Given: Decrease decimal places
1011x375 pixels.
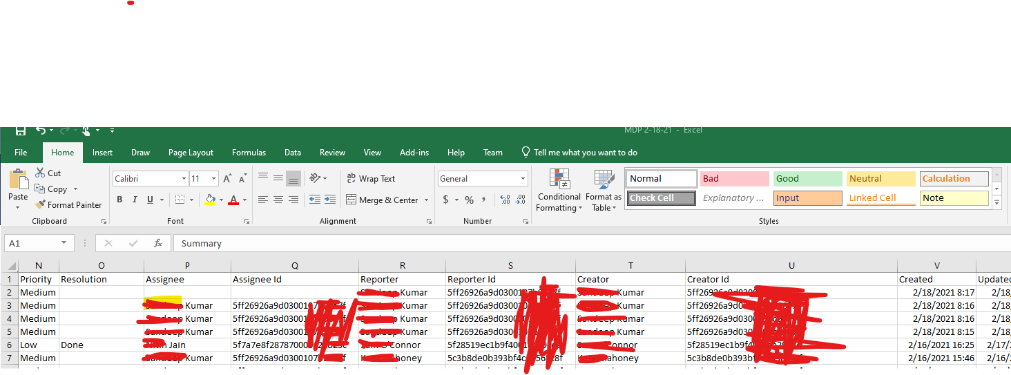Looking at the screenshot, I should click(x=521, y=200).
